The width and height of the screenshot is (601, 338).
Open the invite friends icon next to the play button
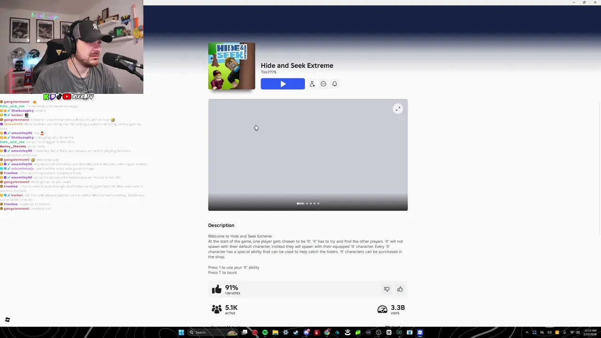[x=312, y=84]
